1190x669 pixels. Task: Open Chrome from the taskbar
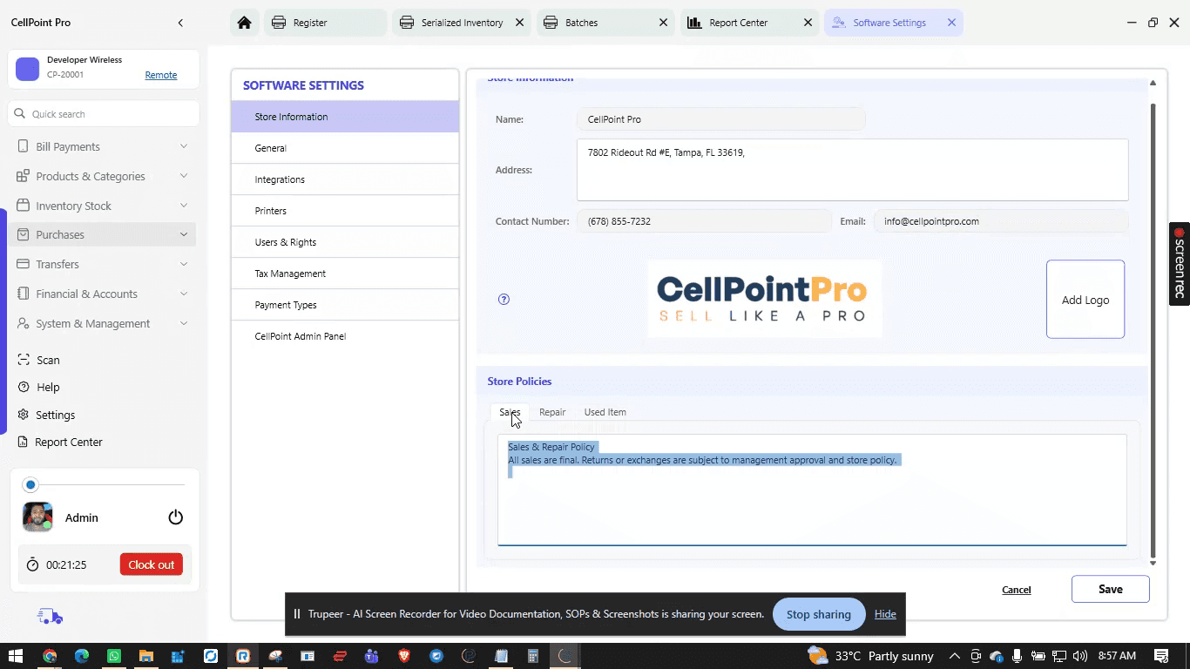coord(50,656)
